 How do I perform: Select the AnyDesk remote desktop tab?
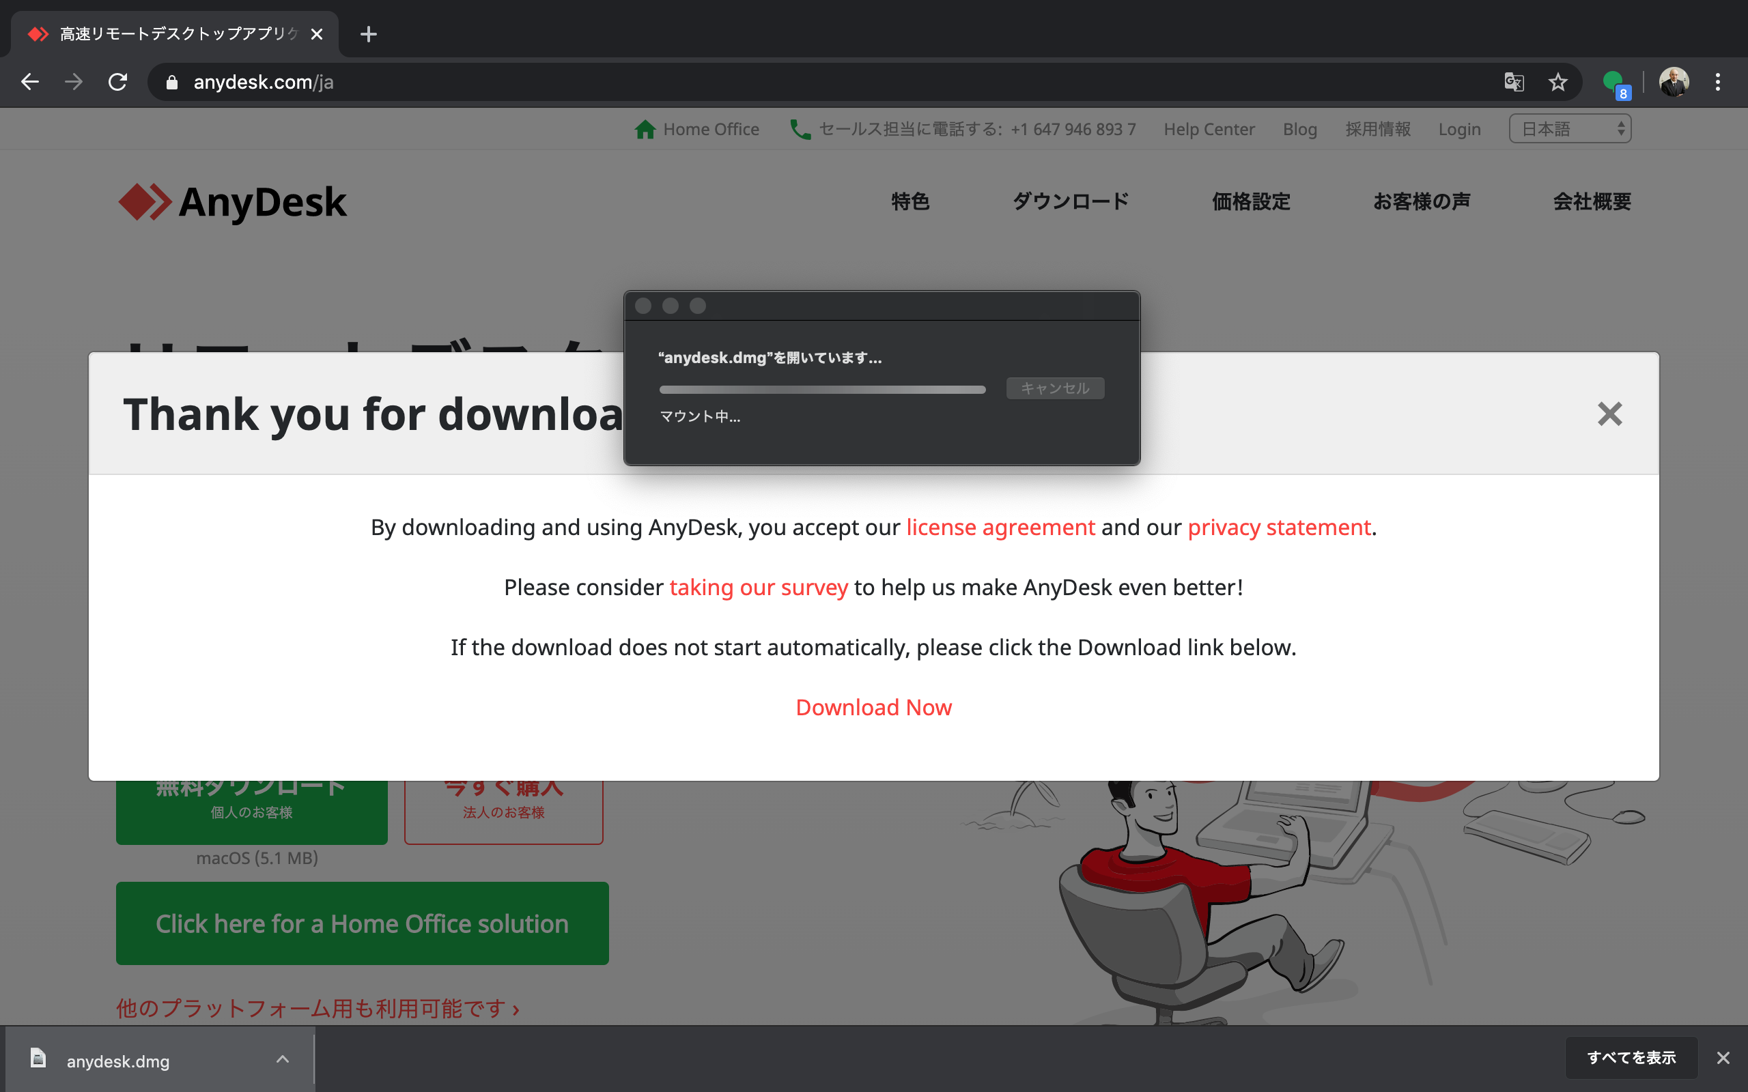[173, 34]
